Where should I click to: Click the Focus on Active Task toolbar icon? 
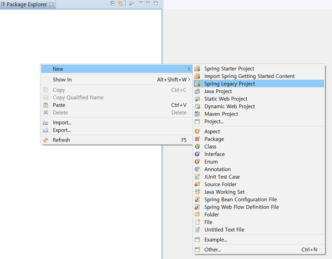131,3
